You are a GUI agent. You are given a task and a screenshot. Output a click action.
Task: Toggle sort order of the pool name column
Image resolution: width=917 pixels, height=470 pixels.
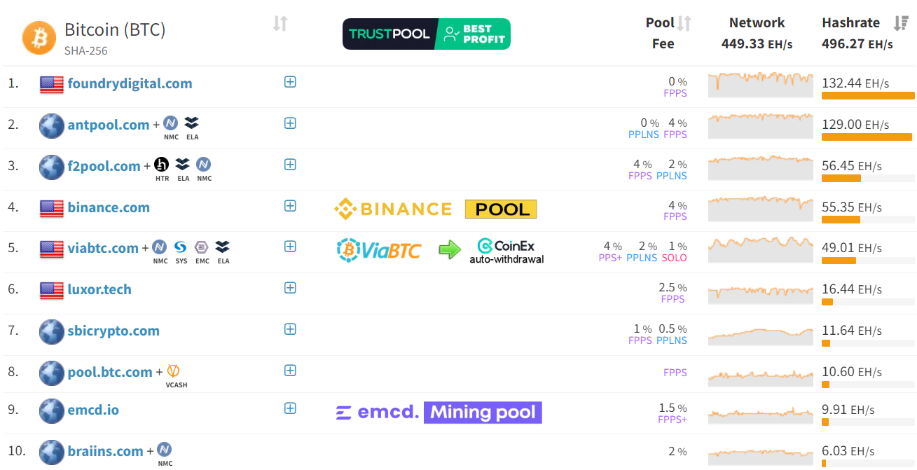coord(280,23)
